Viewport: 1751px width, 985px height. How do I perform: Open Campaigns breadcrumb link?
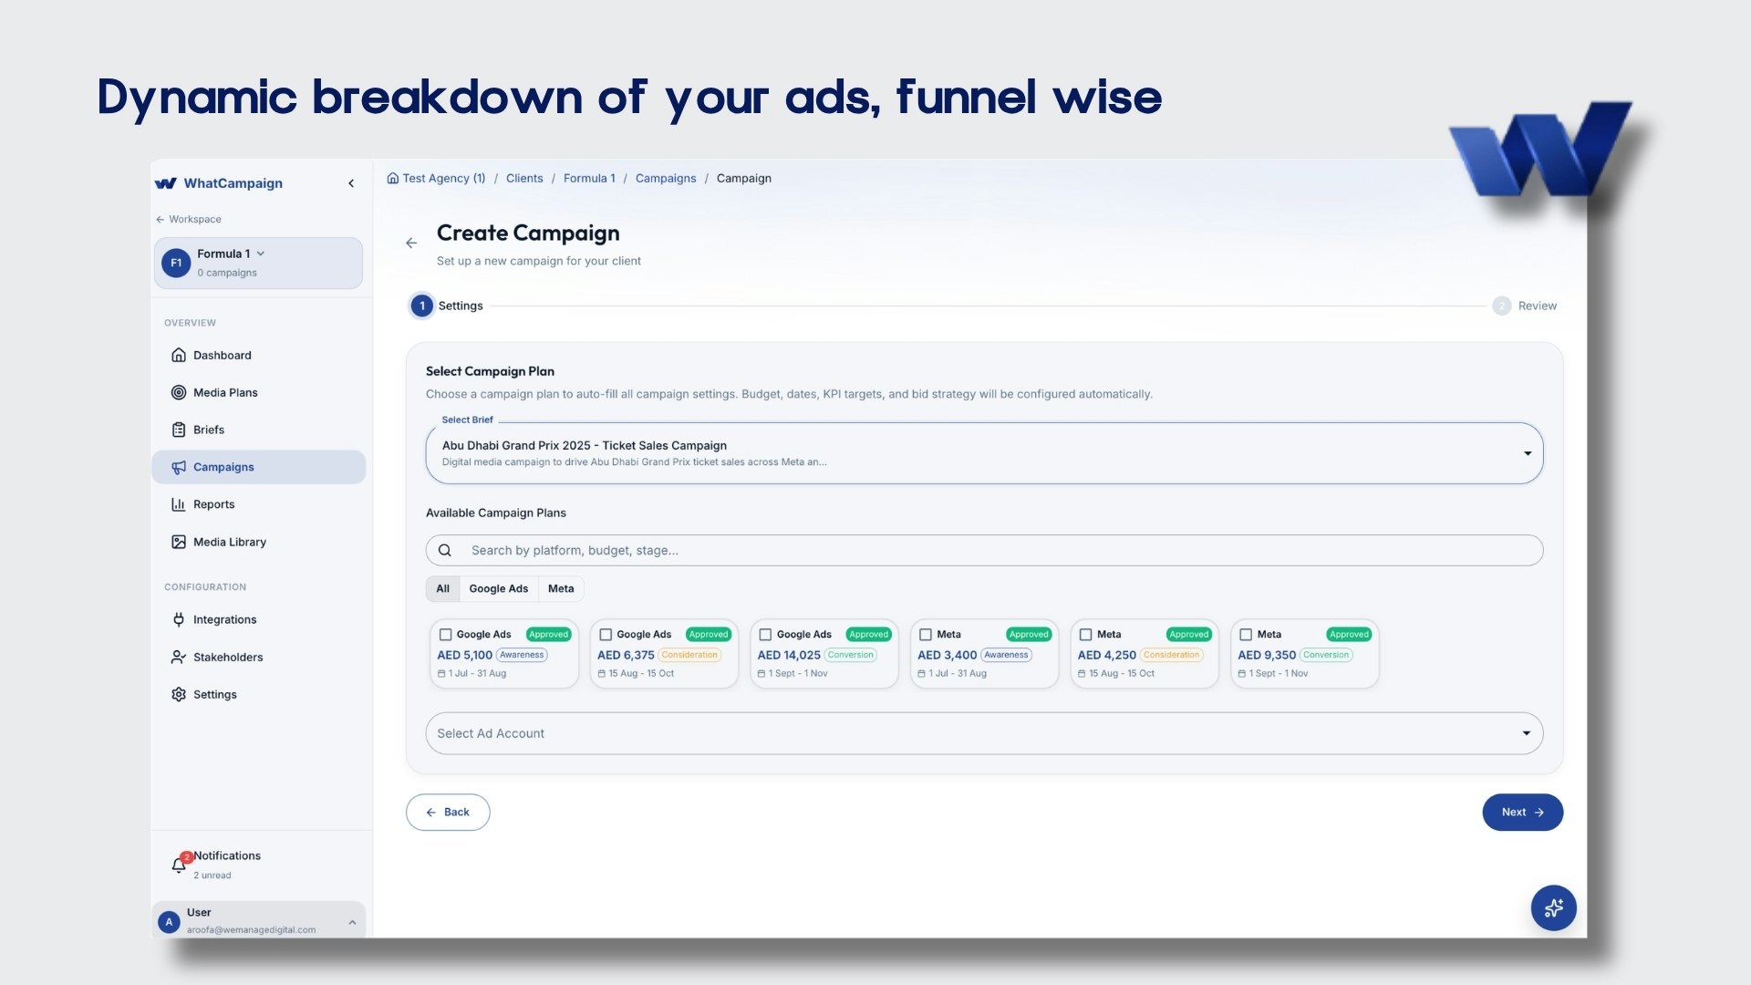click(x=666, y=178)
